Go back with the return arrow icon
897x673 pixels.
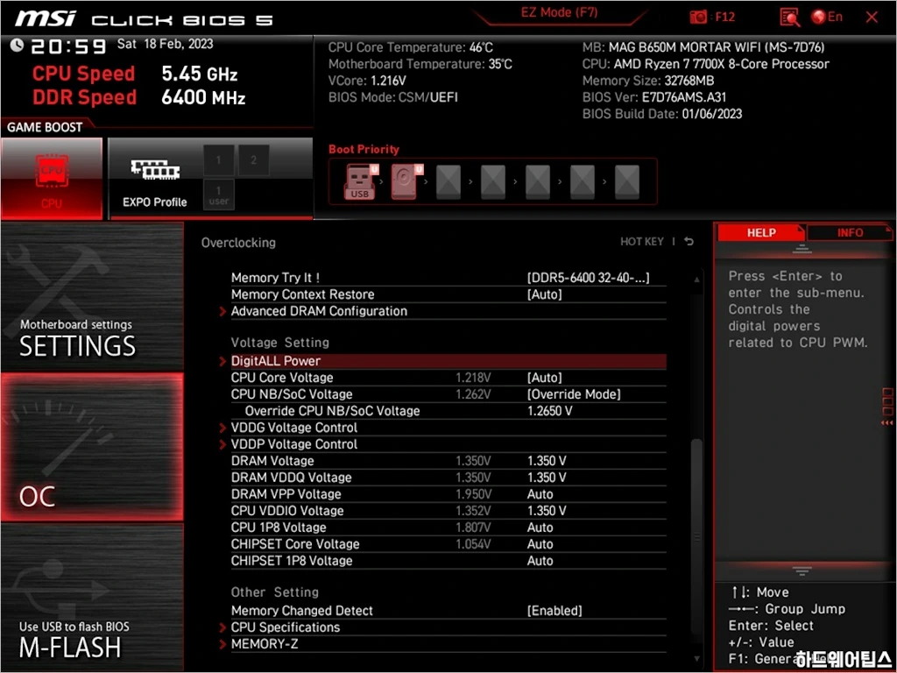[x=689, y=242]
